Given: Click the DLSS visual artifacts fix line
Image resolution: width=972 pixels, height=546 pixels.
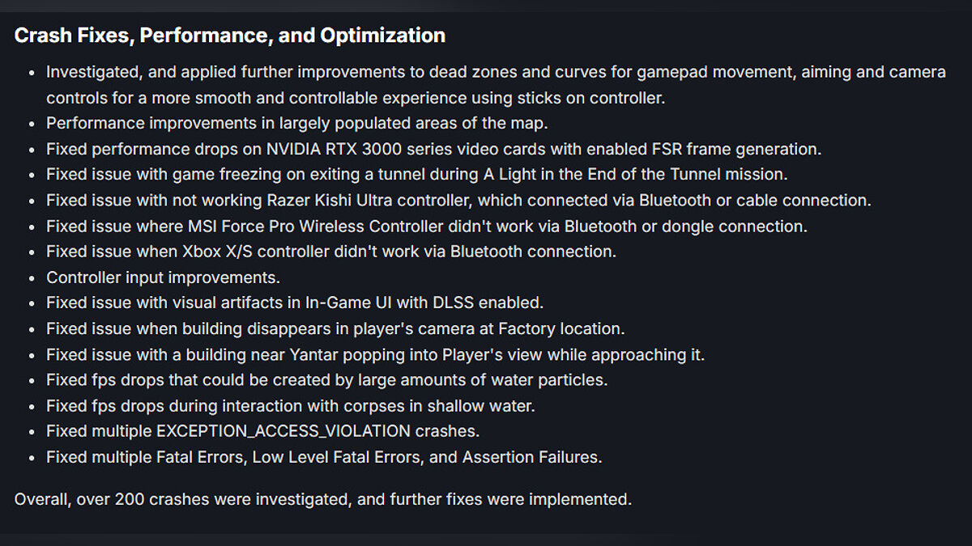Looking at the screenshot, I should click(x=294, y=303).
